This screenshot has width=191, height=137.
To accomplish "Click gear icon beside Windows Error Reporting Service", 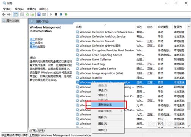I will pyautogui.click(x=77, y=55).
